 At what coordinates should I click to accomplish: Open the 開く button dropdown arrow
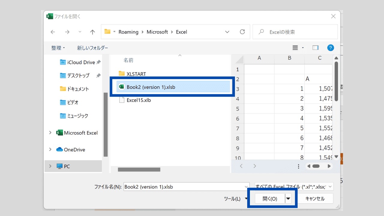(288, 199)
